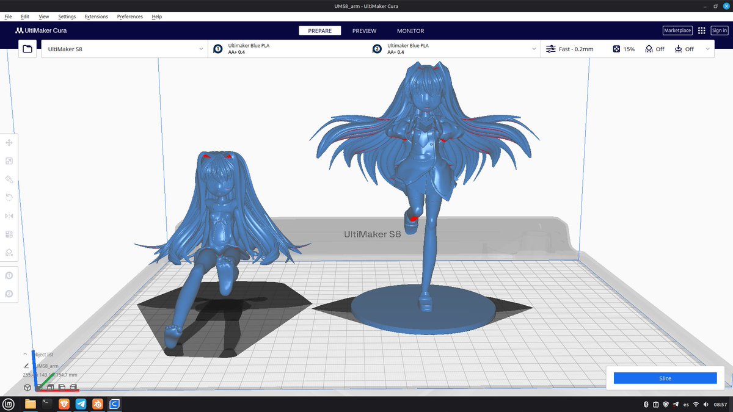Collapse the Object list panel
This screenshot has width=733, height=412.
(x=25, y=354)
